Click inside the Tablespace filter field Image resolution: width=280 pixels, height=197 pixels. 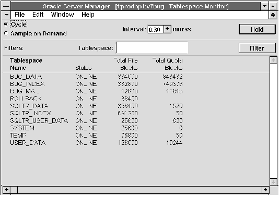[152, 48]
